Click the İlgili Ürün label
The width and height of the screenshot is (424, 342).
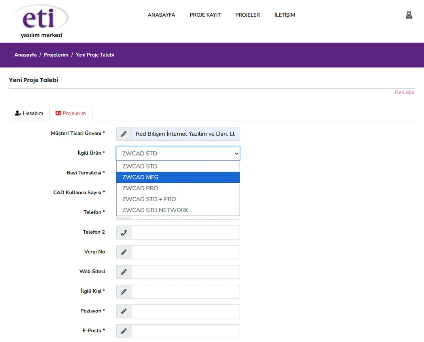click(91, 153)
